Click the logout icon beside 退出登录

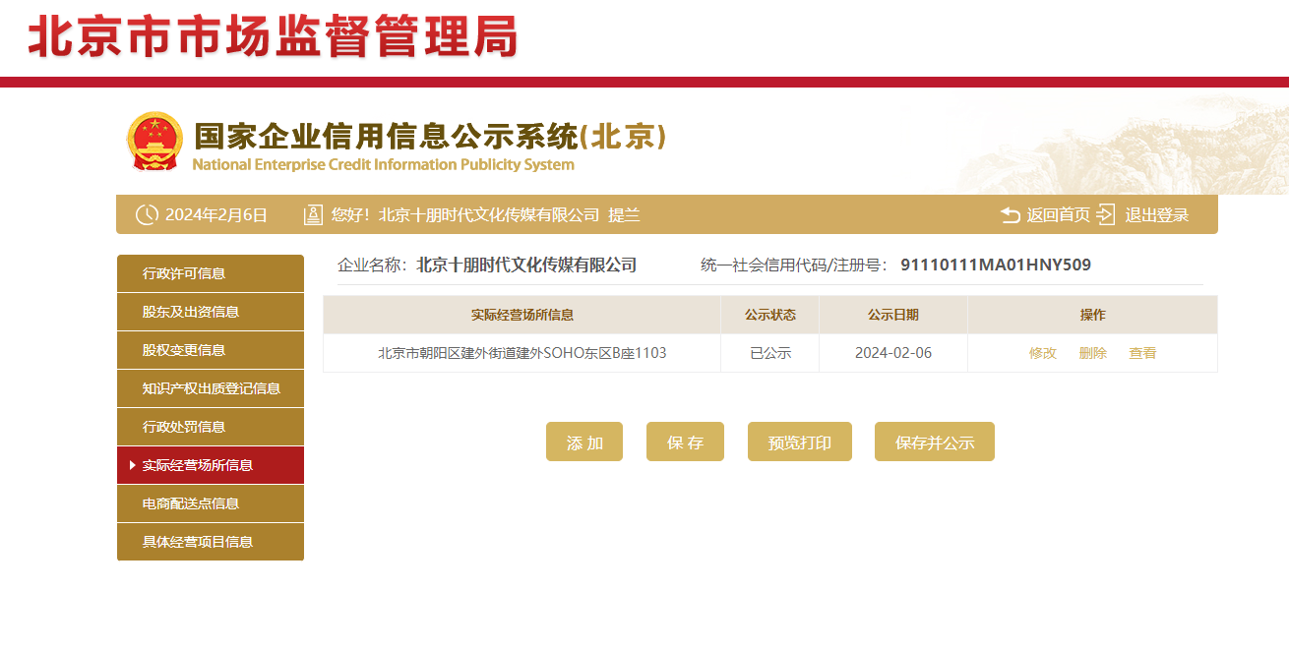(x=1106, y=214)
